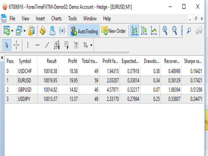
Task: Click the Zoom In magnifier icon
Action: click(165, 31)
